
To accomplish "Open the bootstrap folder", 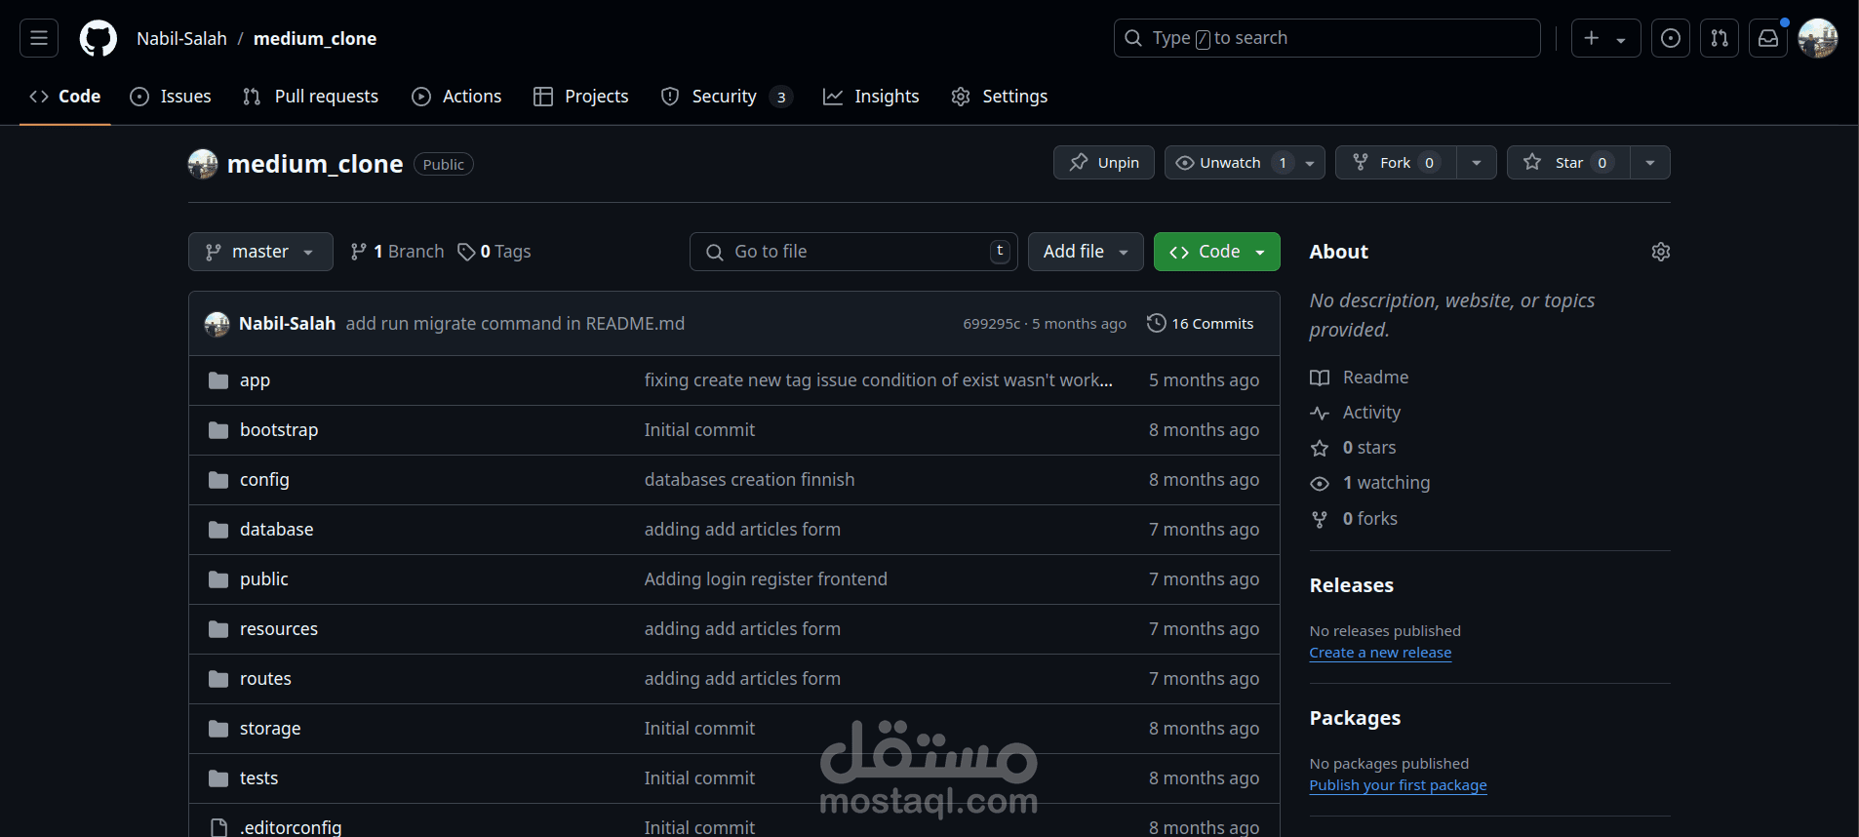I will [x=279, y=430].
